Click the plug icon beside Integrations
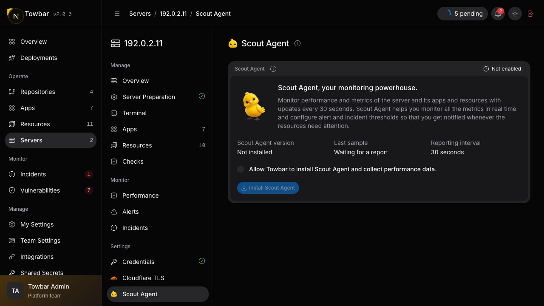 click(12, 257)
